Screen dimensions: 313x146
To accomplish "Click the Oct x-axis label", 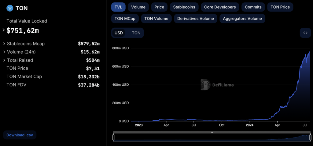I will click(222, 125).
